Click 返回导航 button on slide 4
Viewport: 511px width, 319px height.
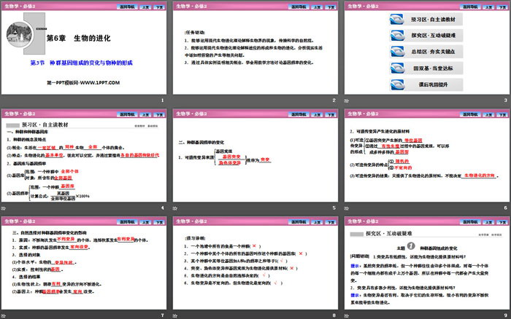(x=127, y=114)
